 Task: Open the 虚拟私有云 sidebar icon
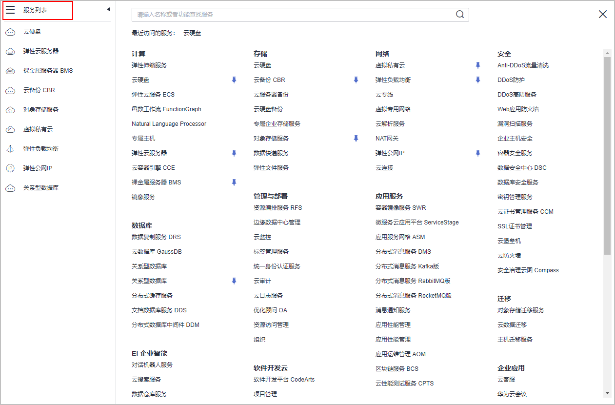[x=11, y=129]
